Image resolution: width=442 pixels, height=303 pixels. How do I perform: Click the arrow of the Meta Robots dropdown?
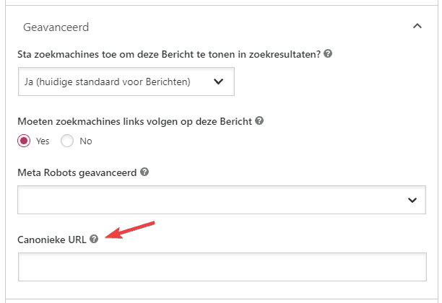(412, 200)
